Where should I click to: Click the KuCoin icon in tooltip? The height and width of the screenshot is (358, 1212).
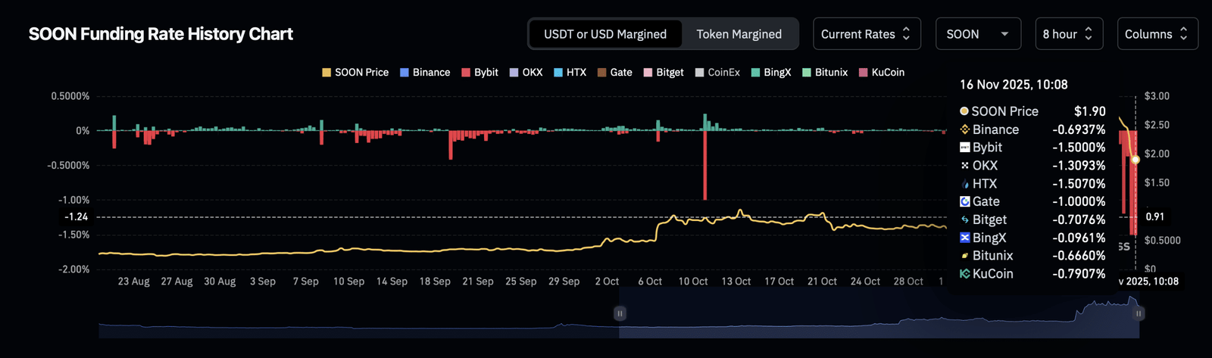(x=965, y=274)
